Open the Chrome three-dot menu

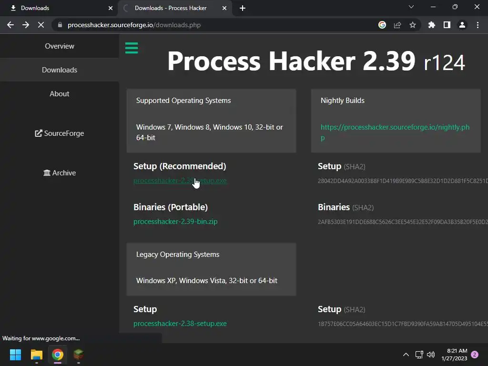[478, 25]
